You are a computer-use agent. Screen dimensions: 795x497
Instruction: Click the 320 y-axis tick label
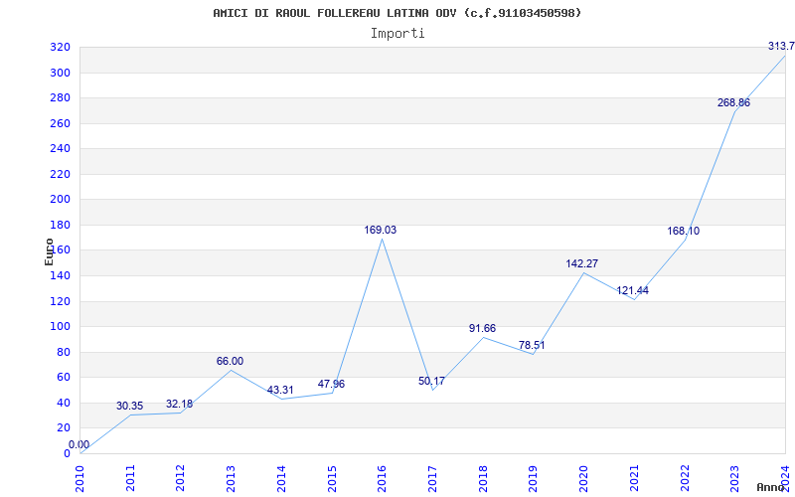pyautogui.click(x=60, y=48)
